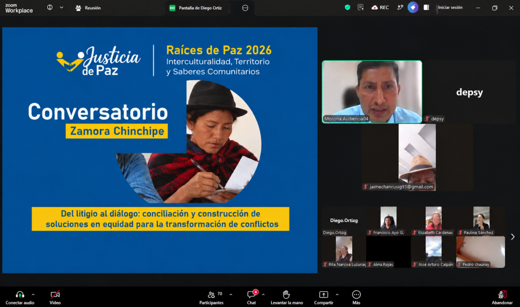This screenshot has width=520, height=307.
Task: Open the Participantes panel
Action: 211,298
